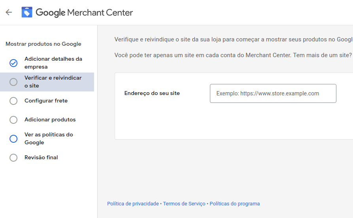This screenshot has width=353, height=218.
Task: Select Verificar e reivindicar o site step
Action: click(47, 82)
